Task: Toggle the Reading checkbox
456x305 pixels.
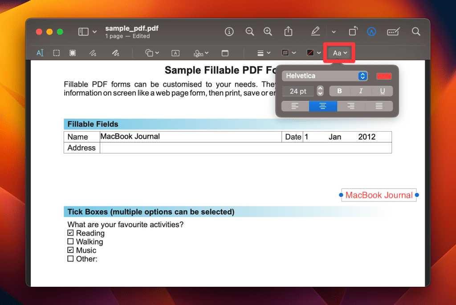Action: pyautogui.click(x=70, y=233)
